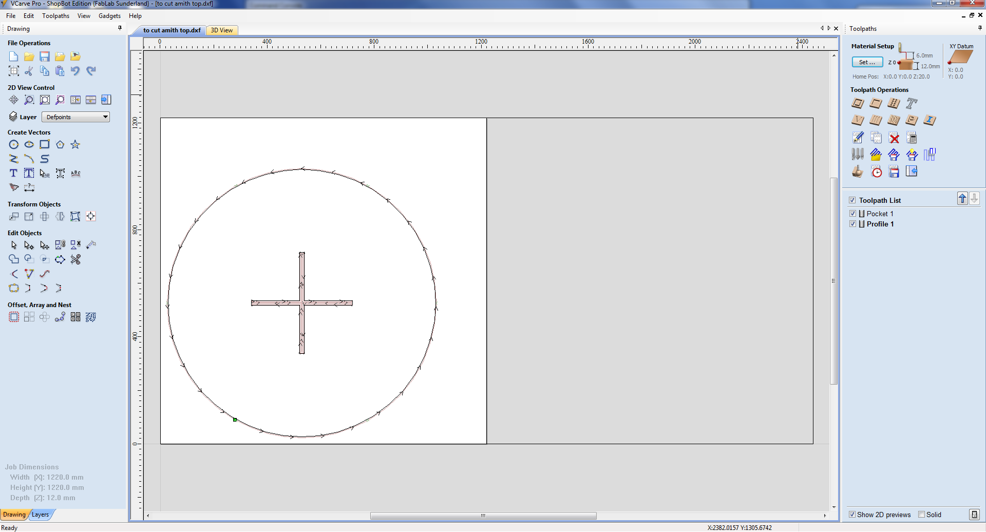Click the to cut amith top.dxf tab

[172, 30]
